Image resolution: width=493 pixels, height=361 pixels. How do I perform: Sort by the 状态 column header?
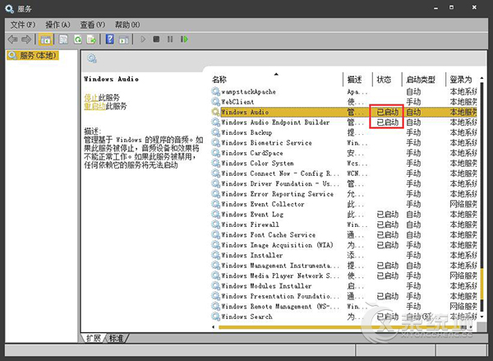pyautogui.click(x=387, y=80)
